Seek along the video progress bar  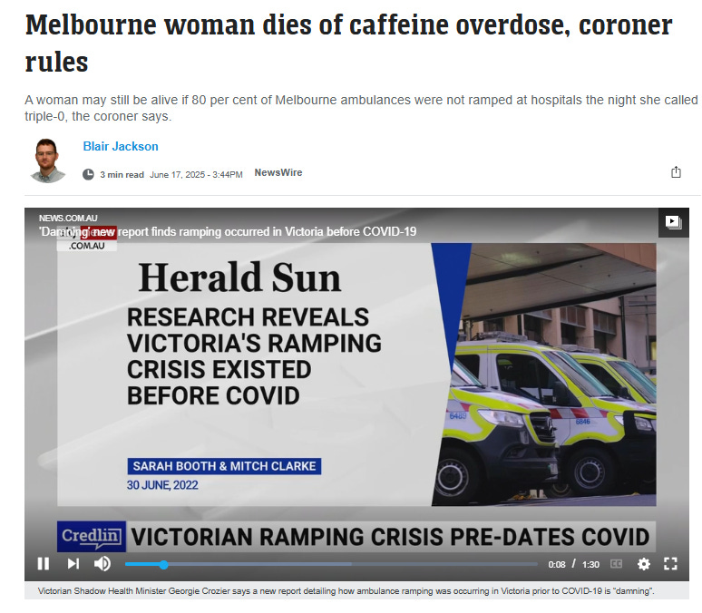331,564
